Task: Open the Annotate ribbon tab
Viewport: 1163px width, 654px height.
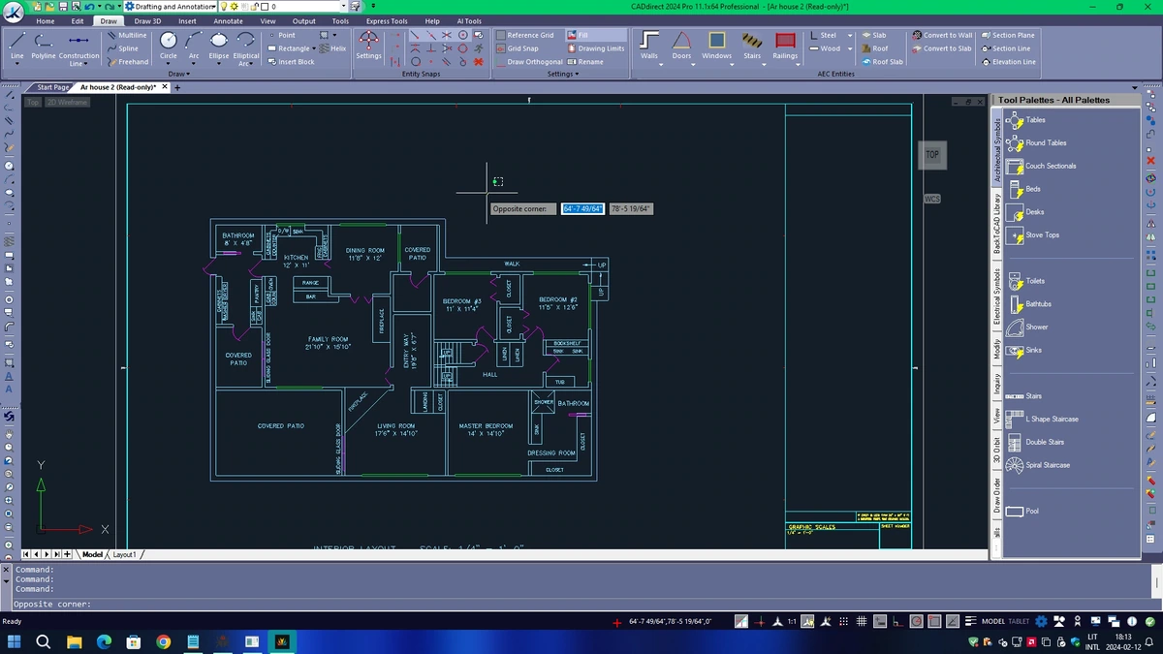Action: 229,20
